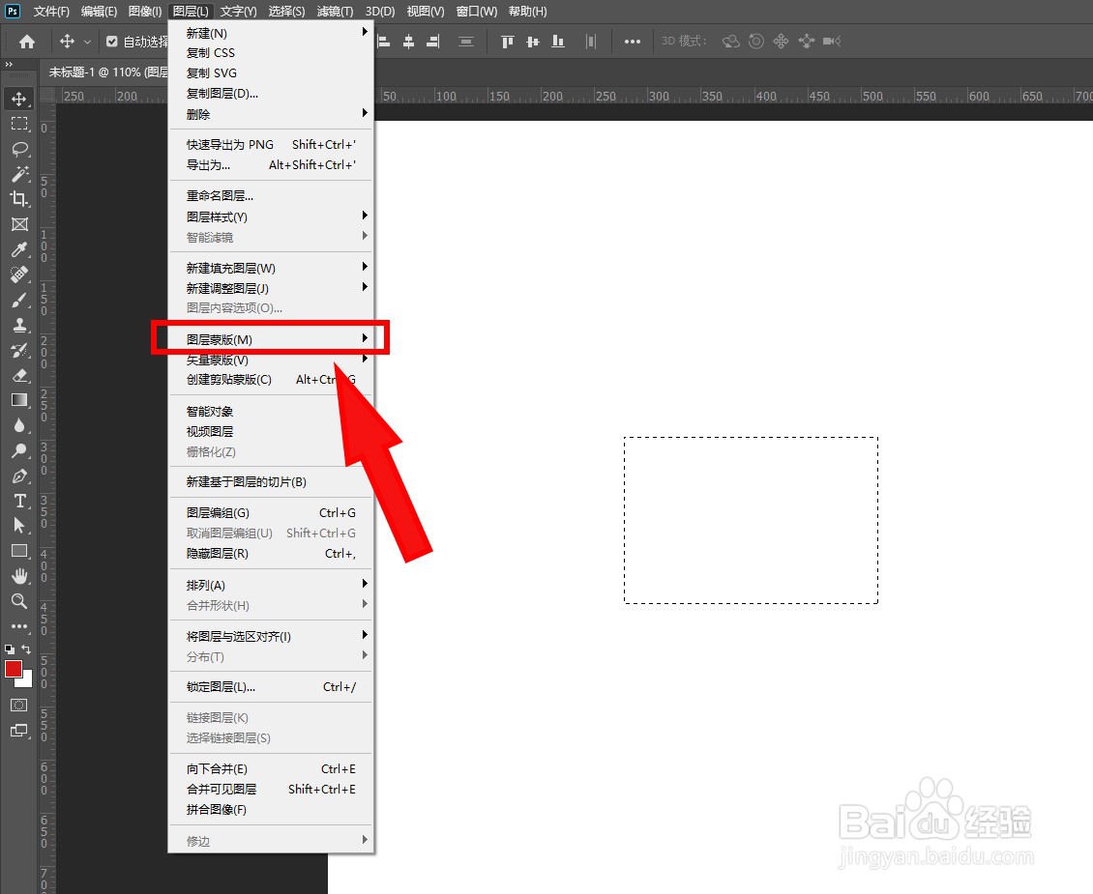Choose 复制 CSS from the layer menu
Screen dimensions: 1093x894
pos(271,52)
